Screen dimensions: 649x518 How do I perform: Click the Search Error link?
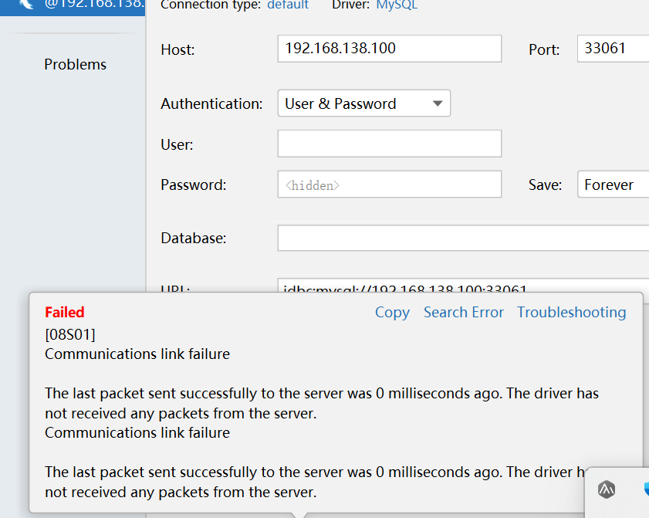pos(463,313)
